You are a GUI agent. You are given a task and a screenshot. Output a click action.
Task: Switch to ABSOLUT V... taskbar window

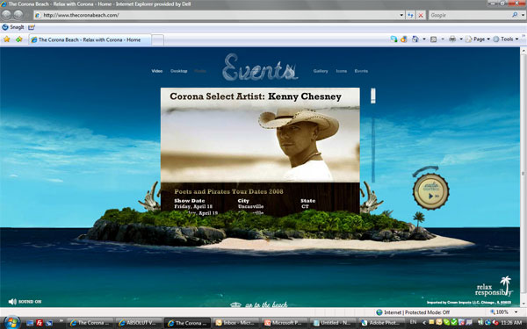click(139, 323)
